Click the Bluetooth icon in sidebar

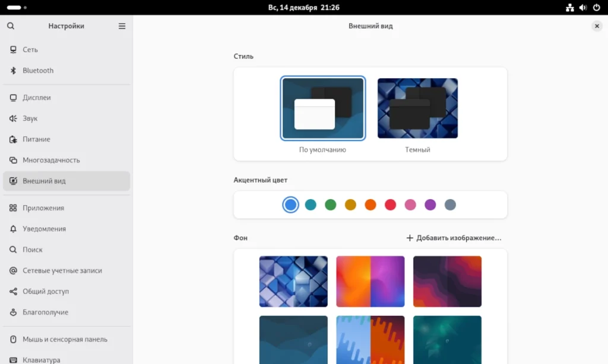(13, 71)
